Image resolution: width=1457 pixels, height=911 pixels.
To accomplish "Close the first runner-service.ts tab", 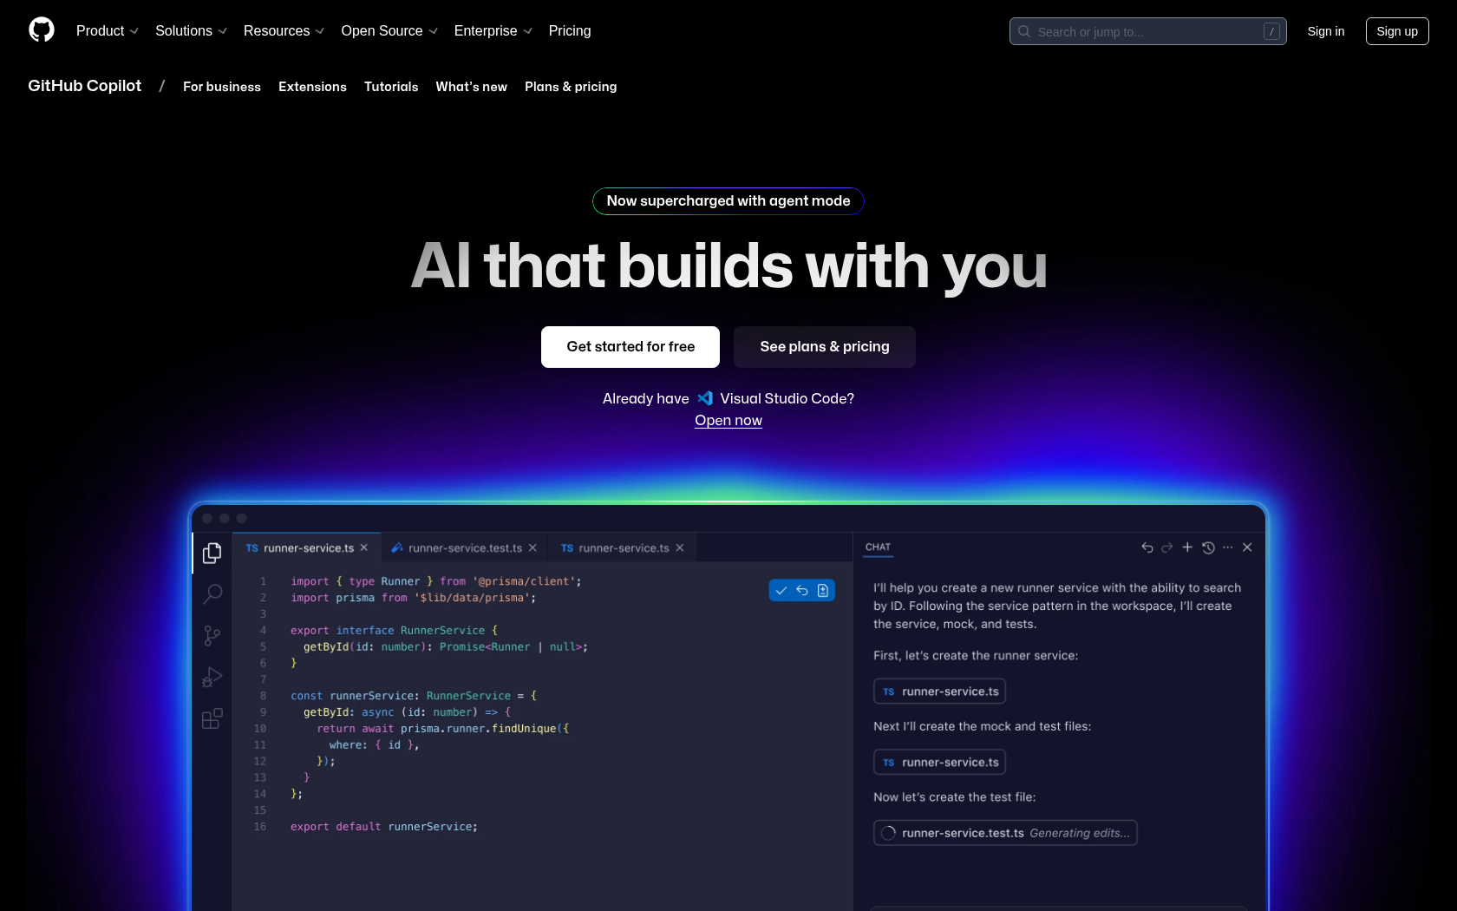I will coord(364,548).
